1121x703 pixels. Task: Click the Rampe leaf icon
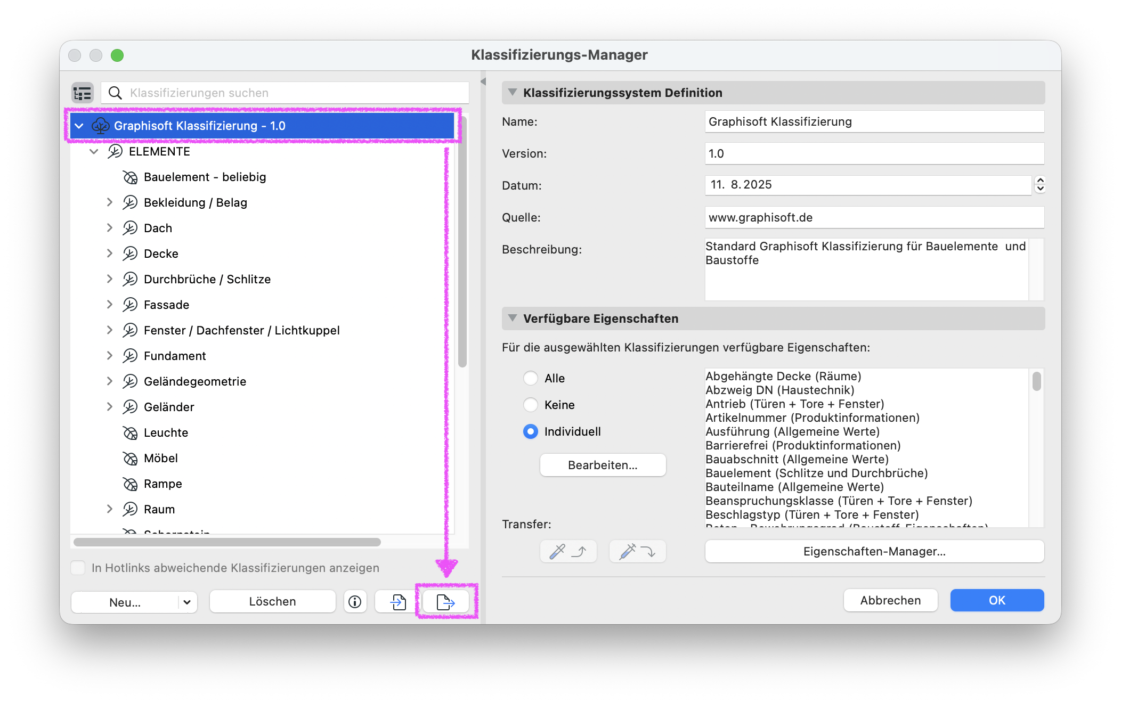pyautogui.click(x=130, y=484)
